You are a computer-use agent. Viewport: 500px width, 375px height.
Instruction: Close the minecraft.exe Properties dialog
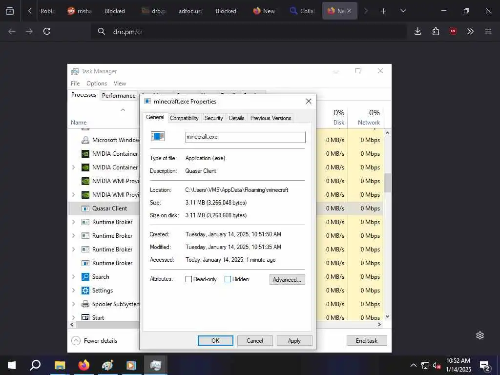pos(309,101)
